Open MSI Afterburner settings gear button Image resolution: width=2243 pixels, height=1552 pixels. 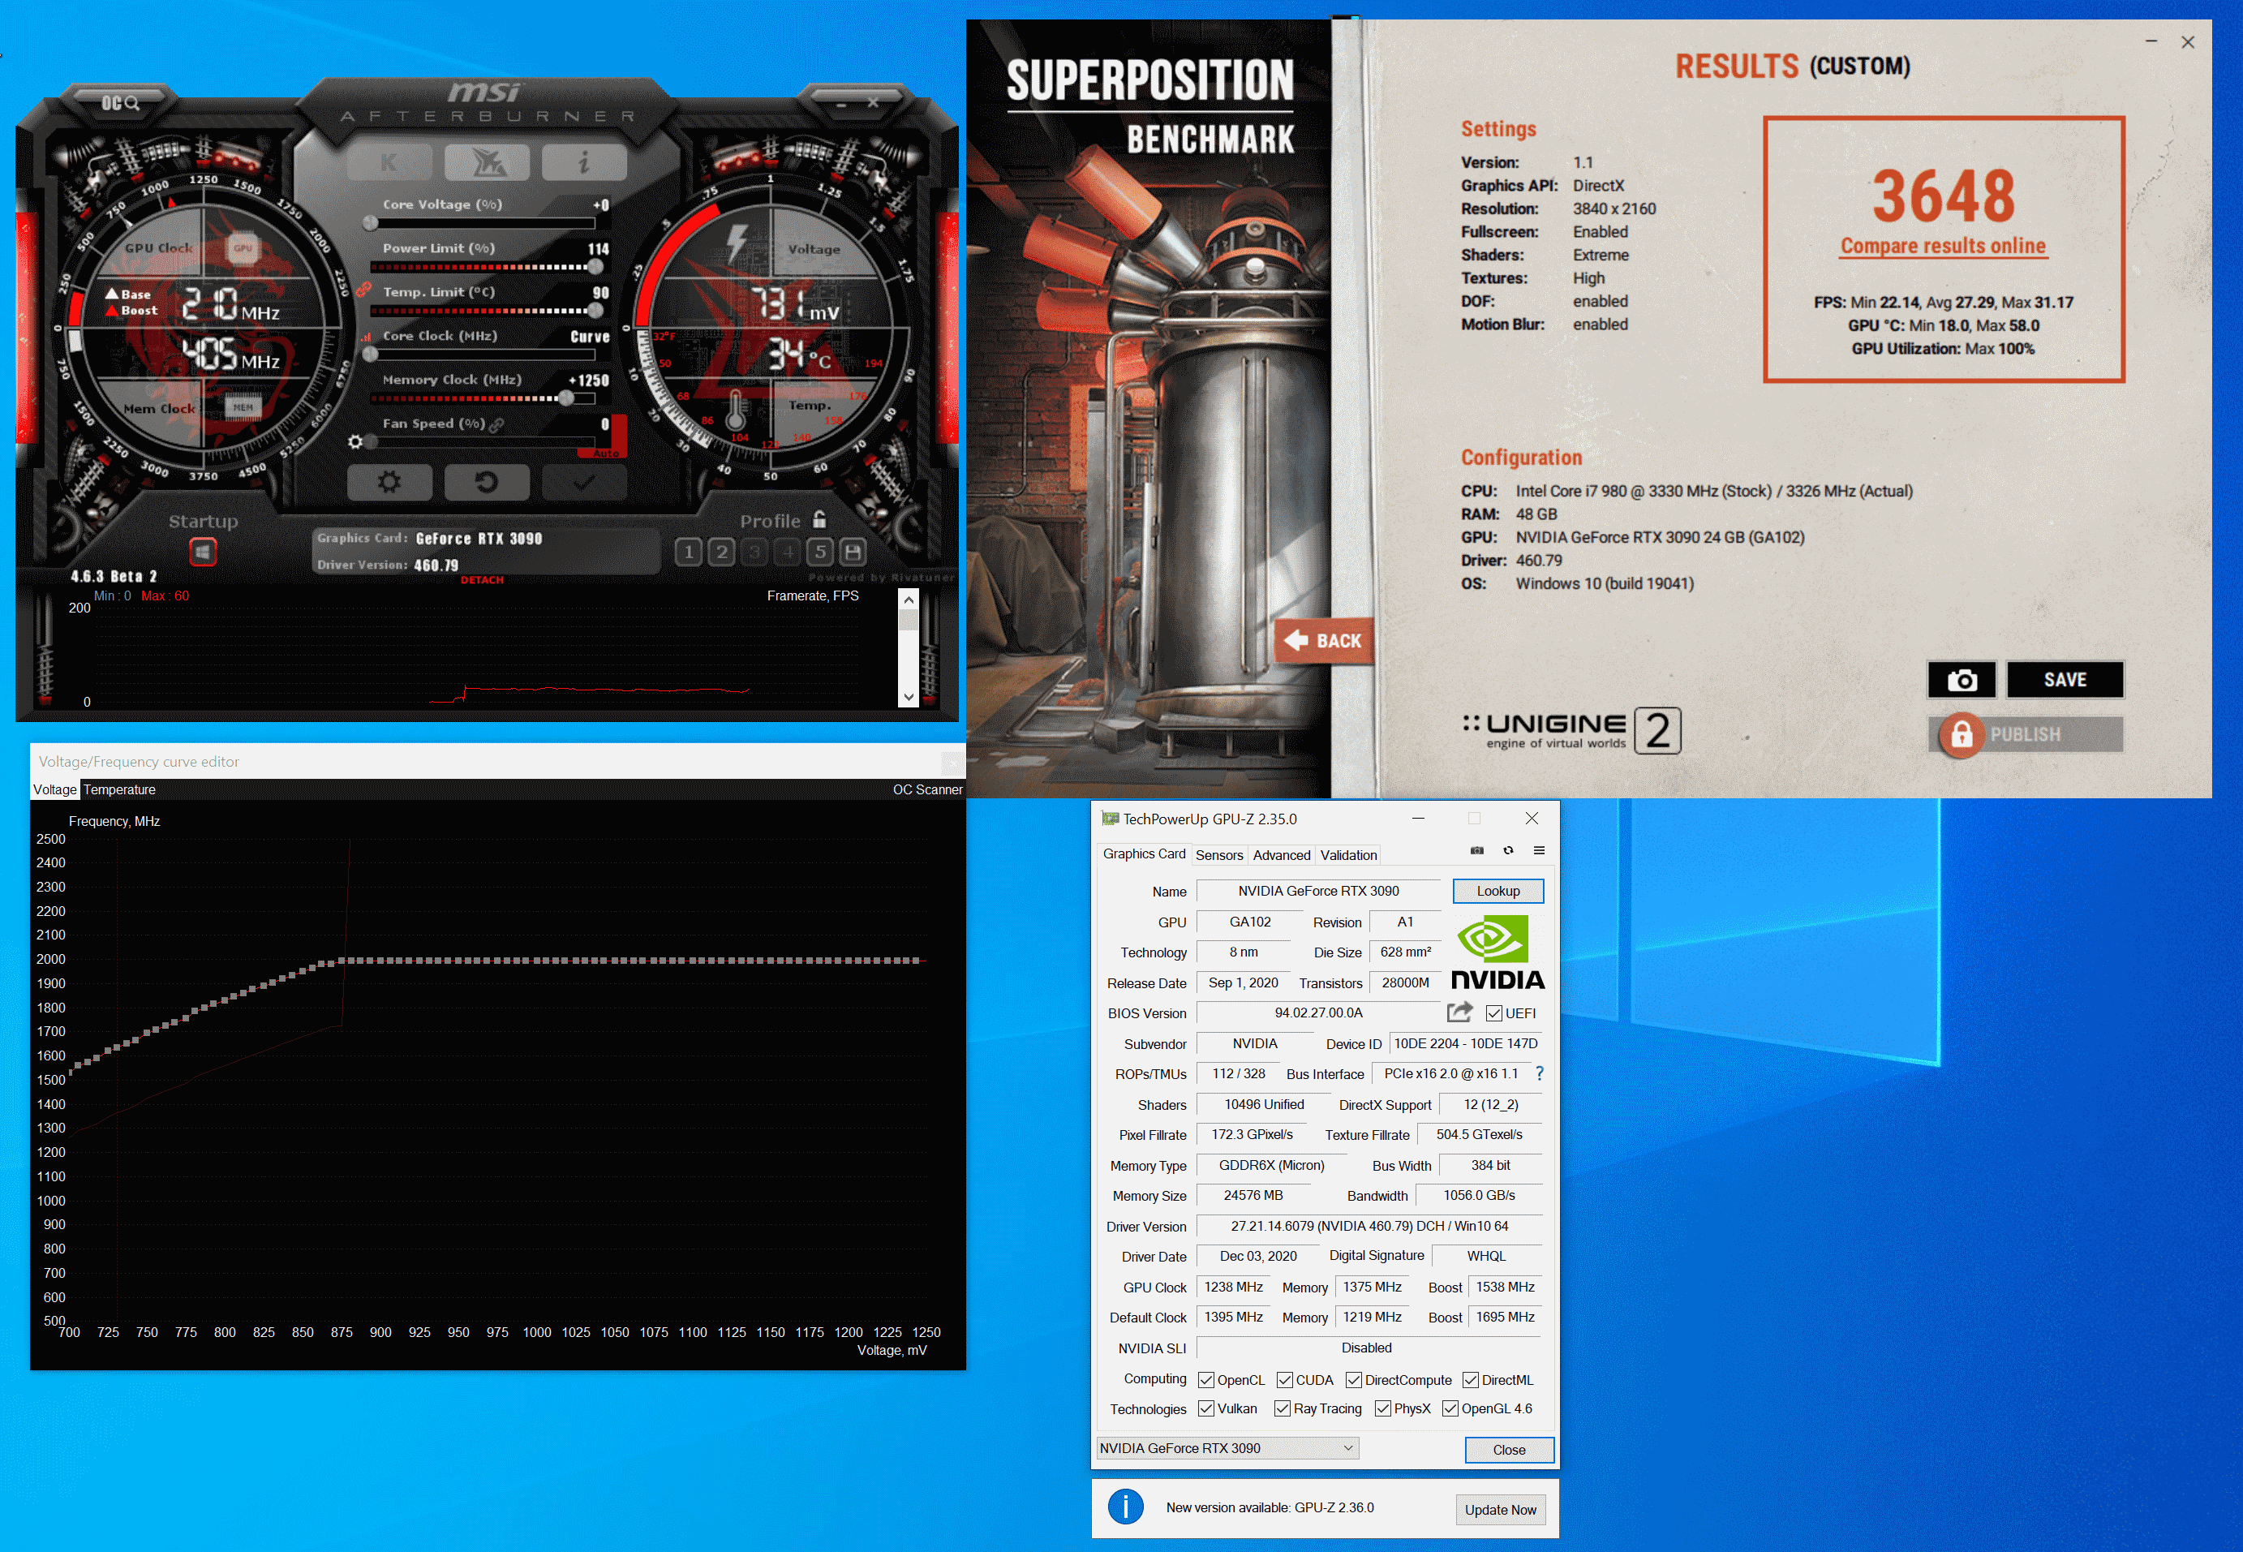(x=389, y=481)
